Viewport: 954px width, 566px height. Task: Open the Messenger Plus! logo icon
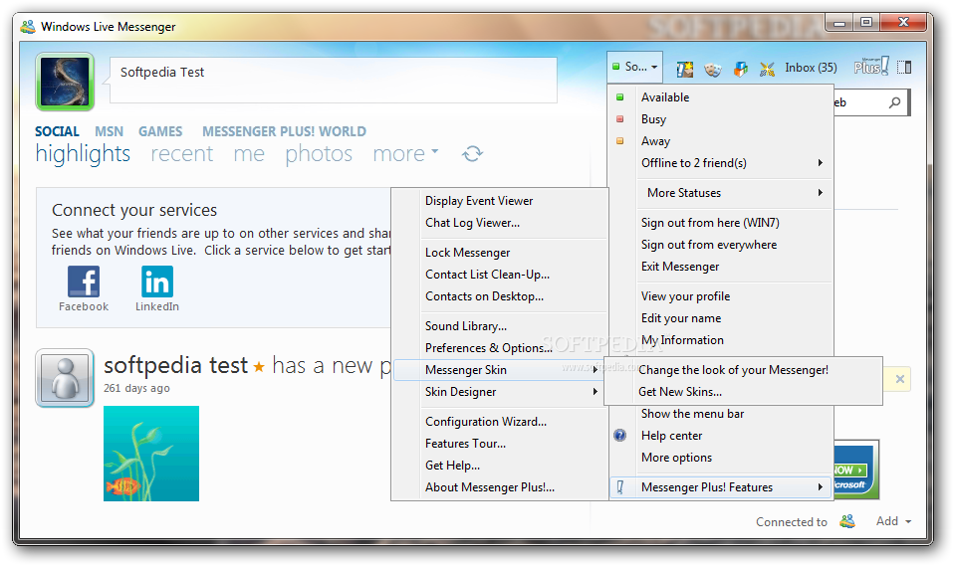tap(870, 67)
